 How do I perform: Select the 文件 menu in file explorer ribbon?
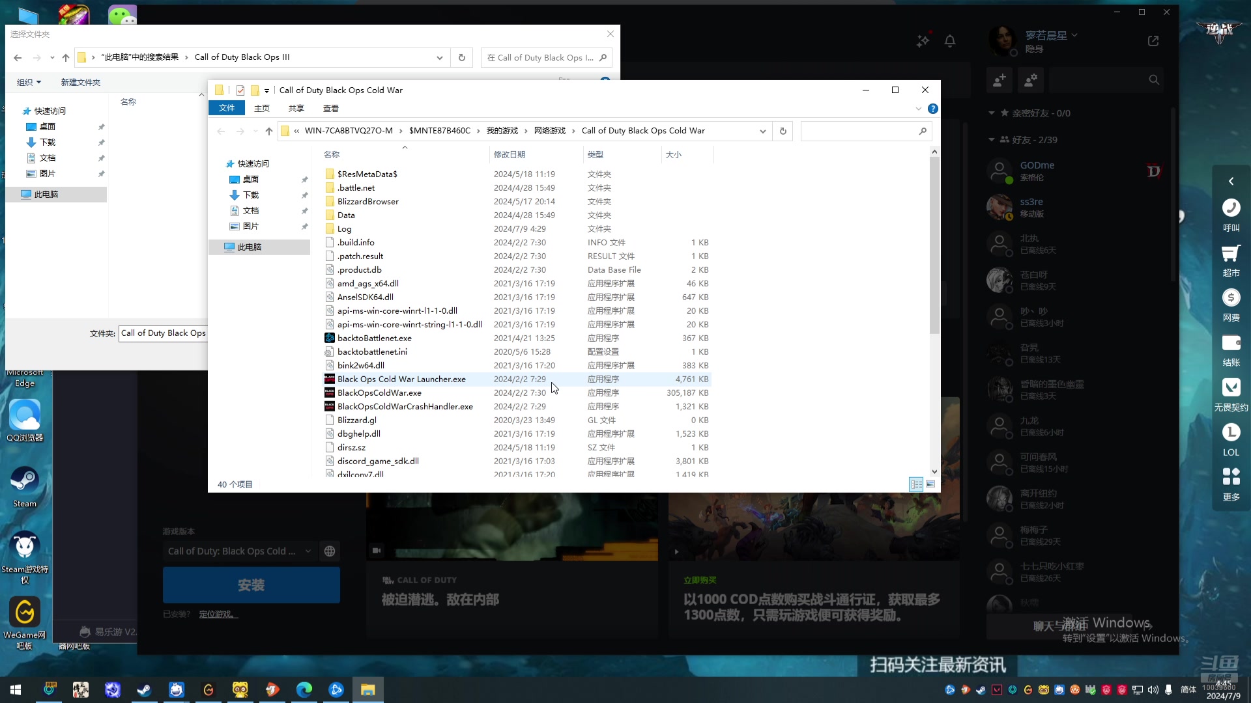pyautogui.click(x=226, y=107)
